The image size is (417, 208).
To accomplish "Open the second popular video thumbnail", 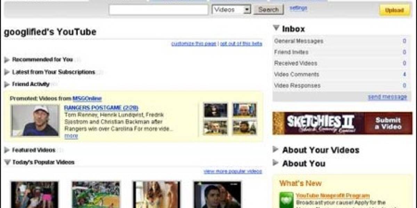I will [96, 194].
